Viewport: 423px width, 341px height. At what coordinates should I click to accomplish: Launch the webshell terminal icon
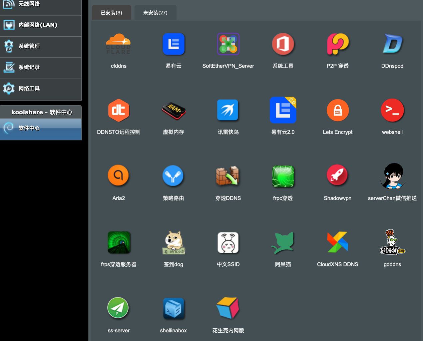[392, 110]
